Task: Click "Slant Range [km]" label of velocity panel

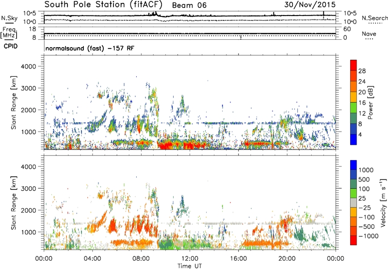Action: tap(14, 202)
